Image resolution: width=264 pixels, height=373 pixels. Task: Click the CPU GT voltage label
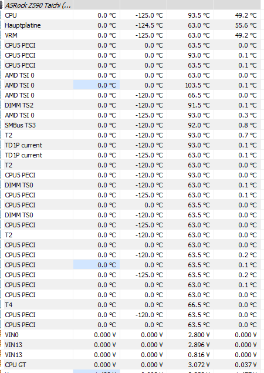pyautogui.click(x=15, y=365)
